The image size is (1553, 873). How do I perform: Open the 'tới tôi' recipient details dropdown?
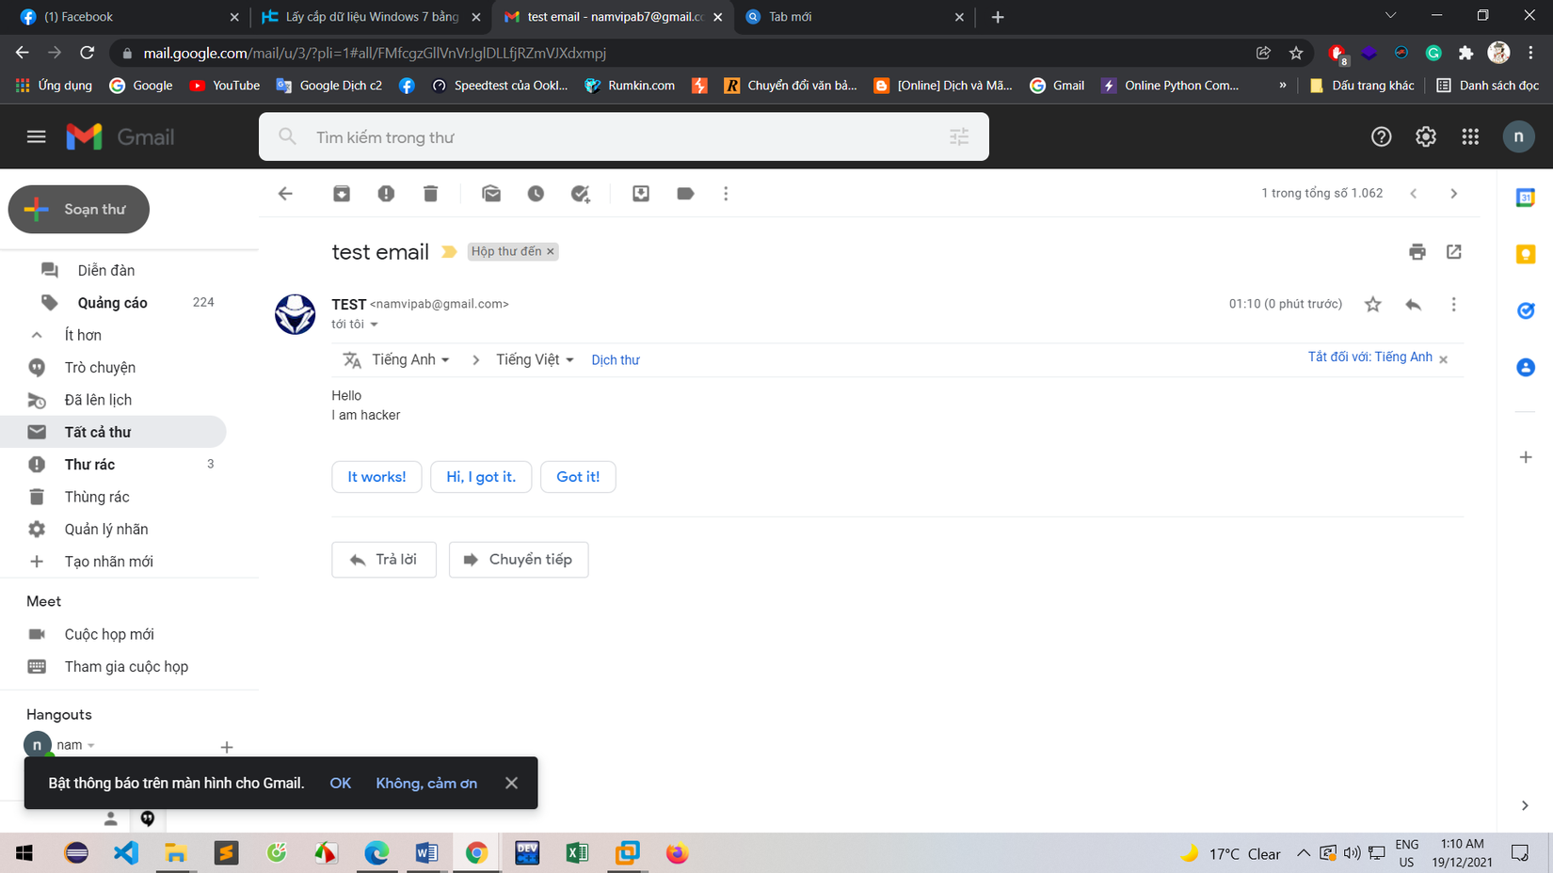355,324
